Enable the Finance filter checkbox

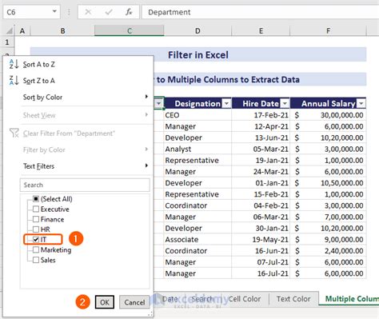36,219
